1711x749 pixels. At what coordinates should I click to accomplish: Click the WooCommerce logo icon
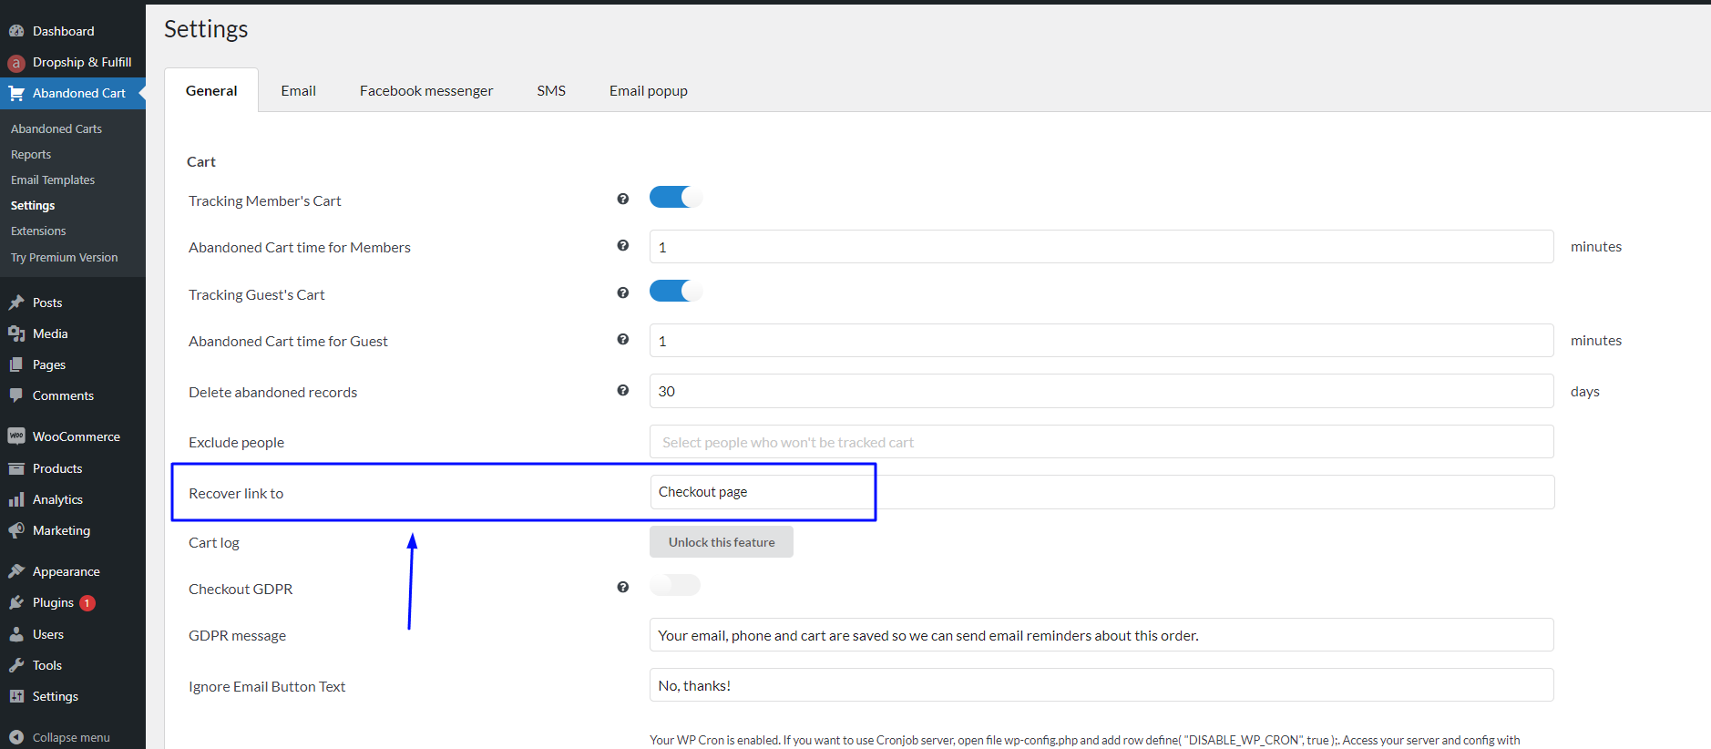tap(16, 436)
